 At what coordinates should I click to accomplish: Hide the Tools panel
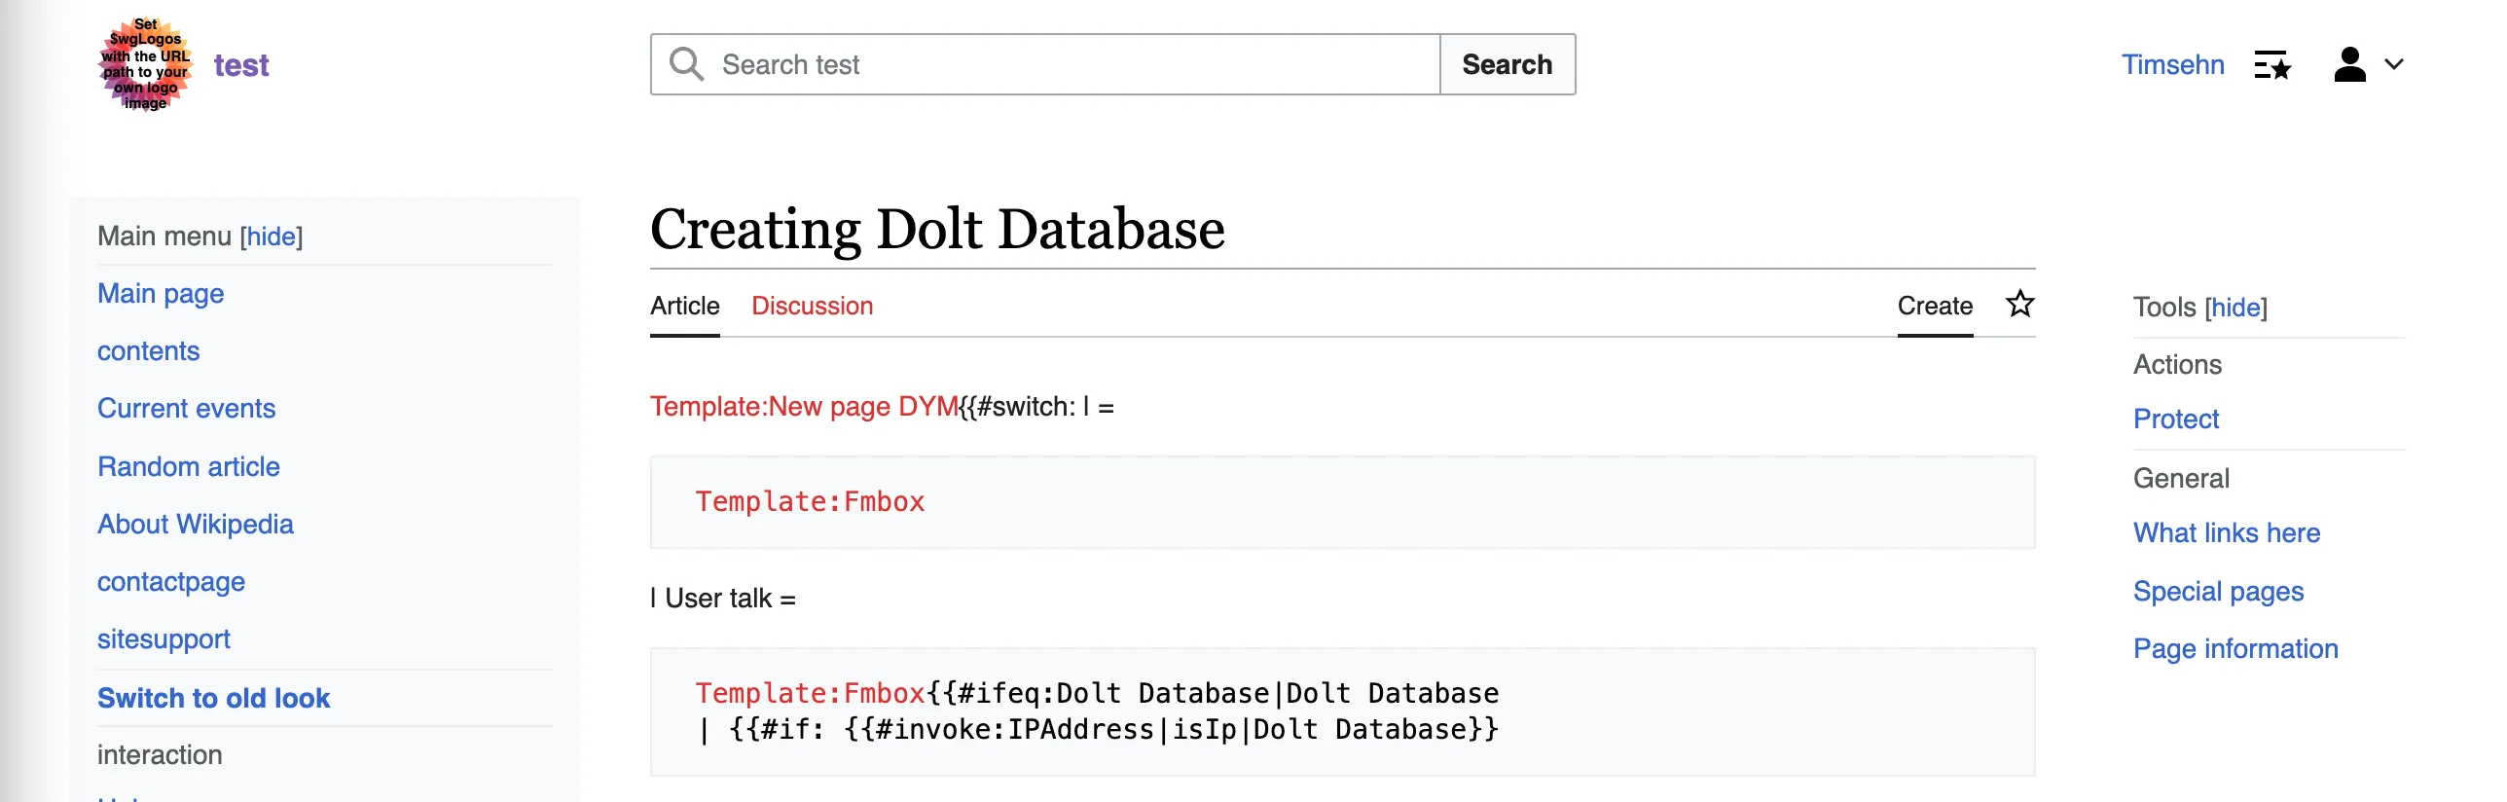[2235, 308]
